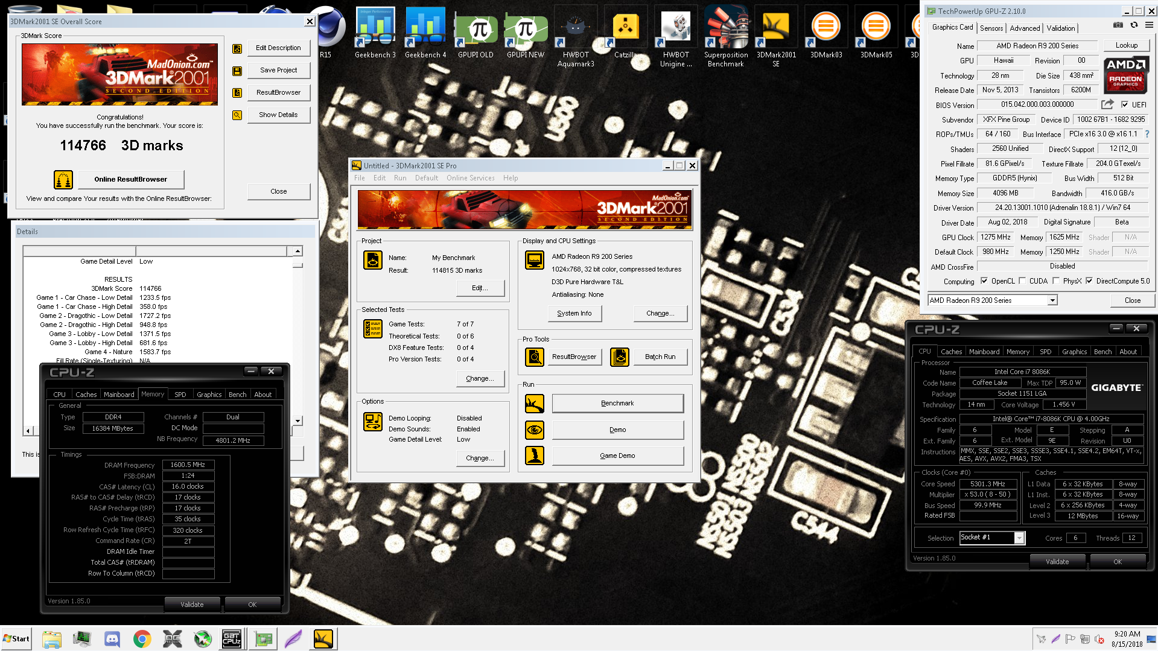Toggle CUDA checkbox in GPU-Z
Image resolution: width=1158 pixels, height=651 pixels.
click(1022, 281)
